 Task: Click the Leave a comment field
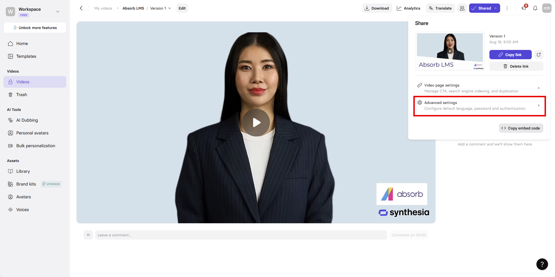(241, 235)
